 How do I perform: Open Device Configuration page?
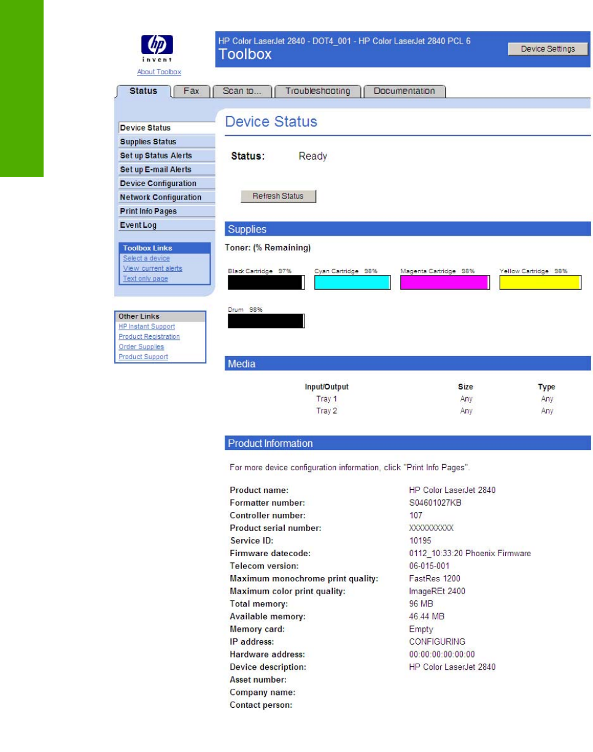click(166, 184)
